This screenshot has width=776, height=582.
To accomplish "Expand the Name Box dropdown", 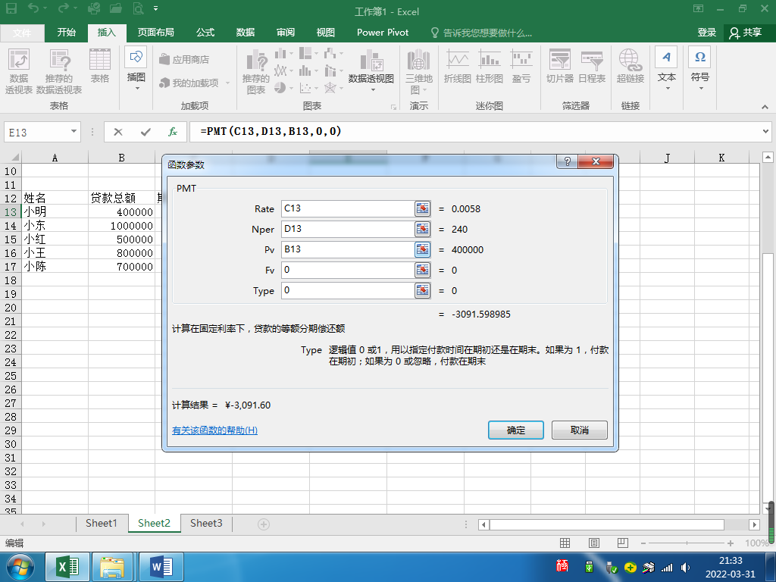I will tap(74, 132).
